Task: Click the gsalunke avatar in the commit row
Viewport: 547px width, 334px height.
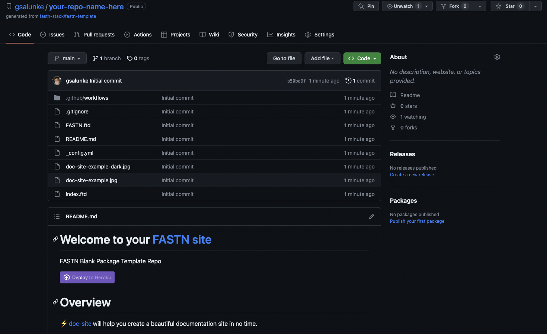Action: 57,81
